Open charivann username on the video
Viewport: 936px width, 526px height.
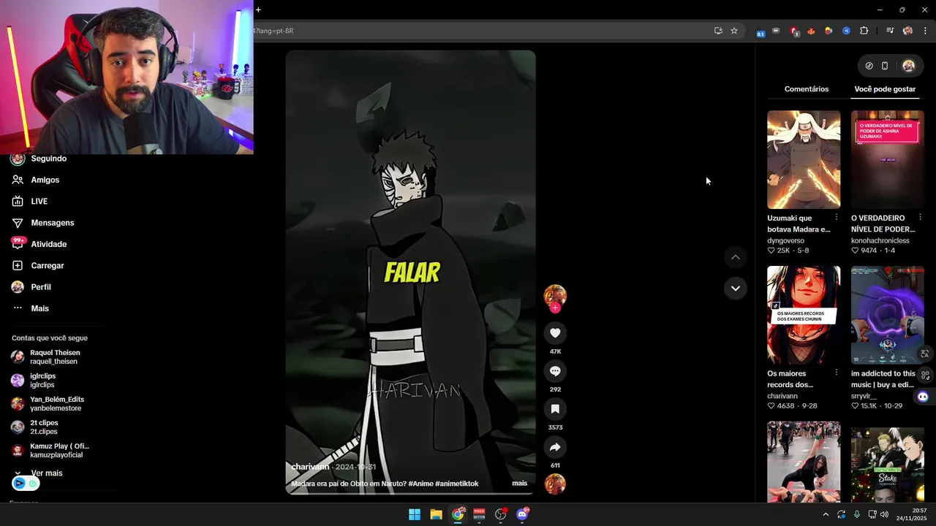click(310, 467)
